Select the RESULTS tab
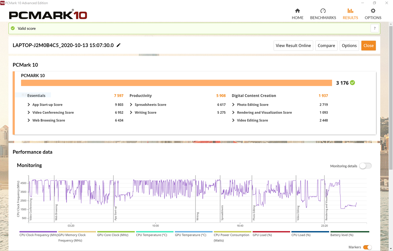 (350, 14)
